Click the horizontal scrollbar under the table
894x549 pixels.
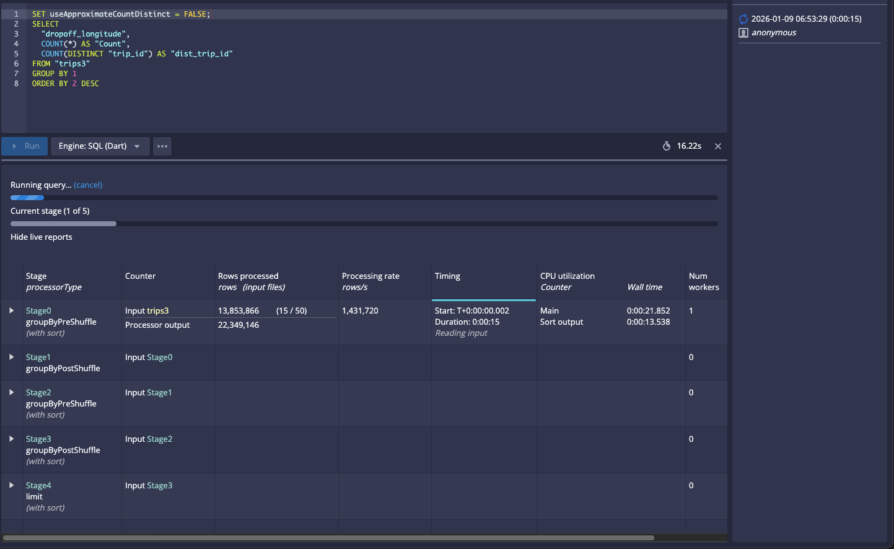tap(328, 538)
